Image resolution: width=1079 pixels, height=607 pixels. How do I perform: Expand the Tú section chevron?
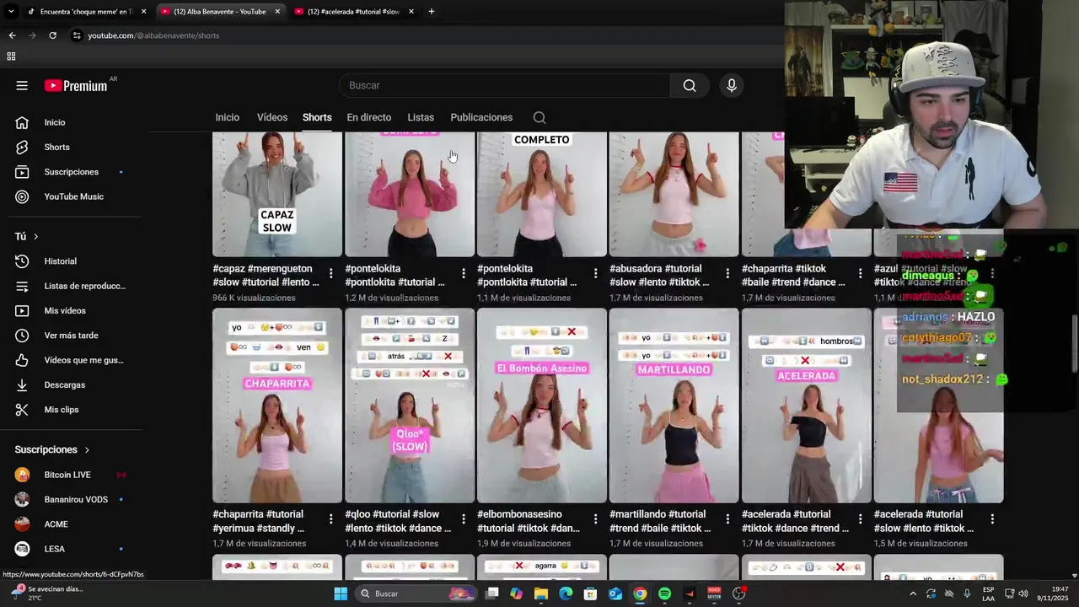pos(35,237)
